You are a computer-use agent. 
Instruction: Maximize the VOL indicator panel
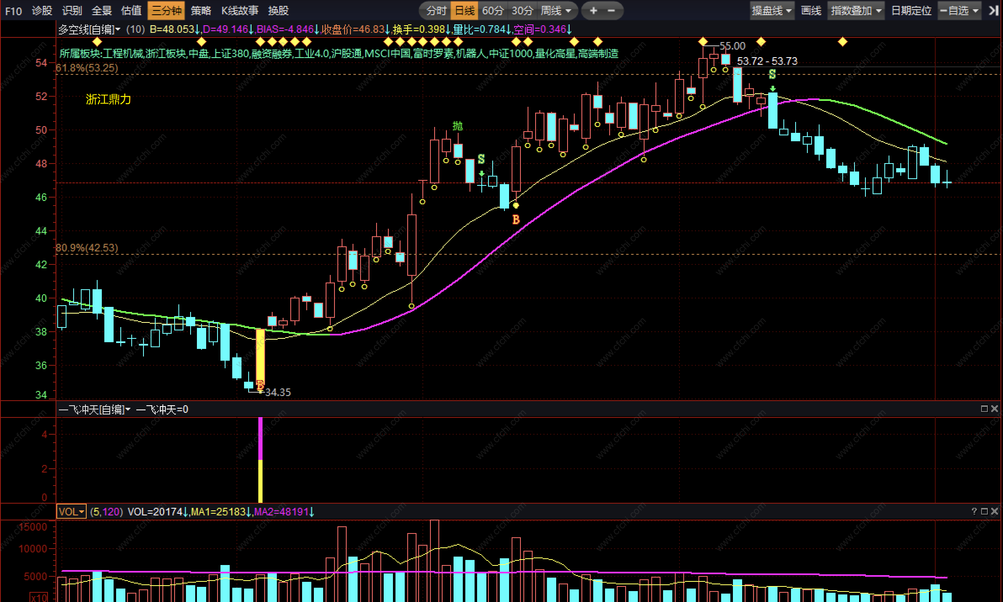pyautogui.click(x=984, y=511)
